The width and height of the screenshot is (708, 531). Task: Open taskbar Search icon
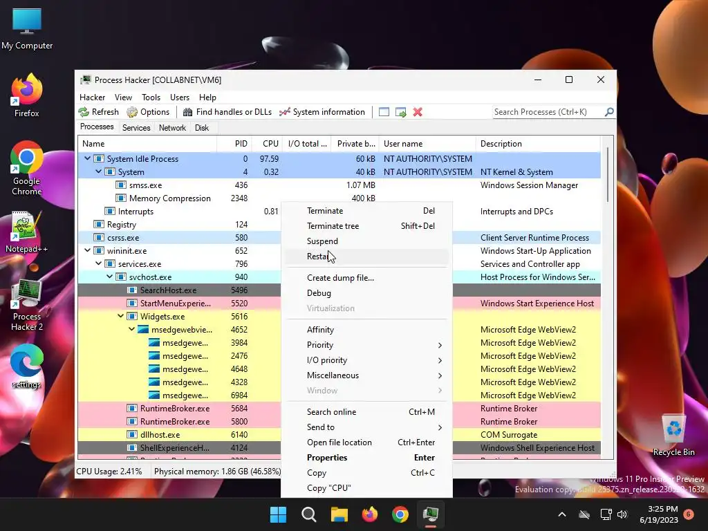[x=309, y=514]
